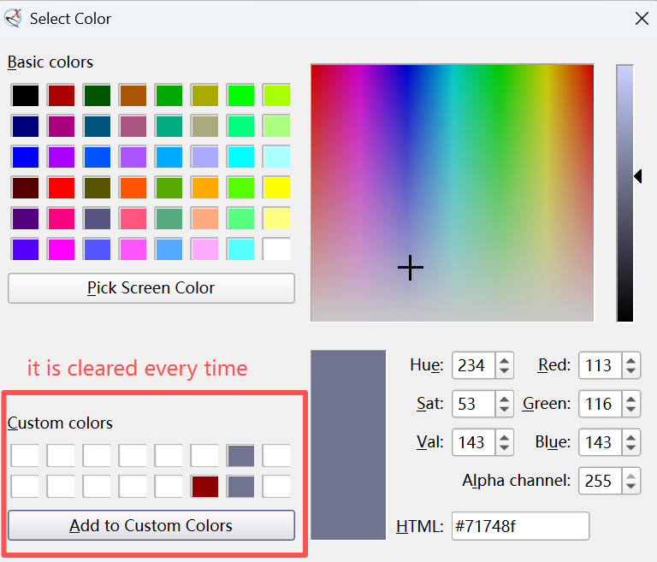The width and height of the screenshot is (657, 562).
Task: Click the brightness slider bar
Action: 624,192
